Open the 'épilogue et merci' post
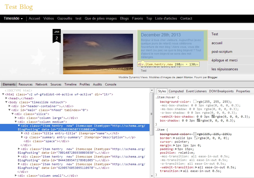 point(224,60)
